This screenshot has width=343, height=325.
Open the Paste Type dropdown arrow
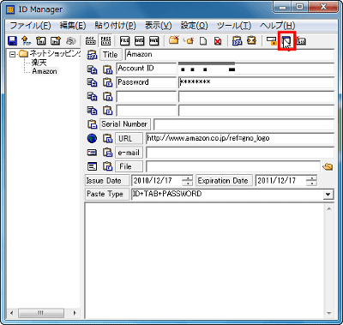[x=328, y=195]
